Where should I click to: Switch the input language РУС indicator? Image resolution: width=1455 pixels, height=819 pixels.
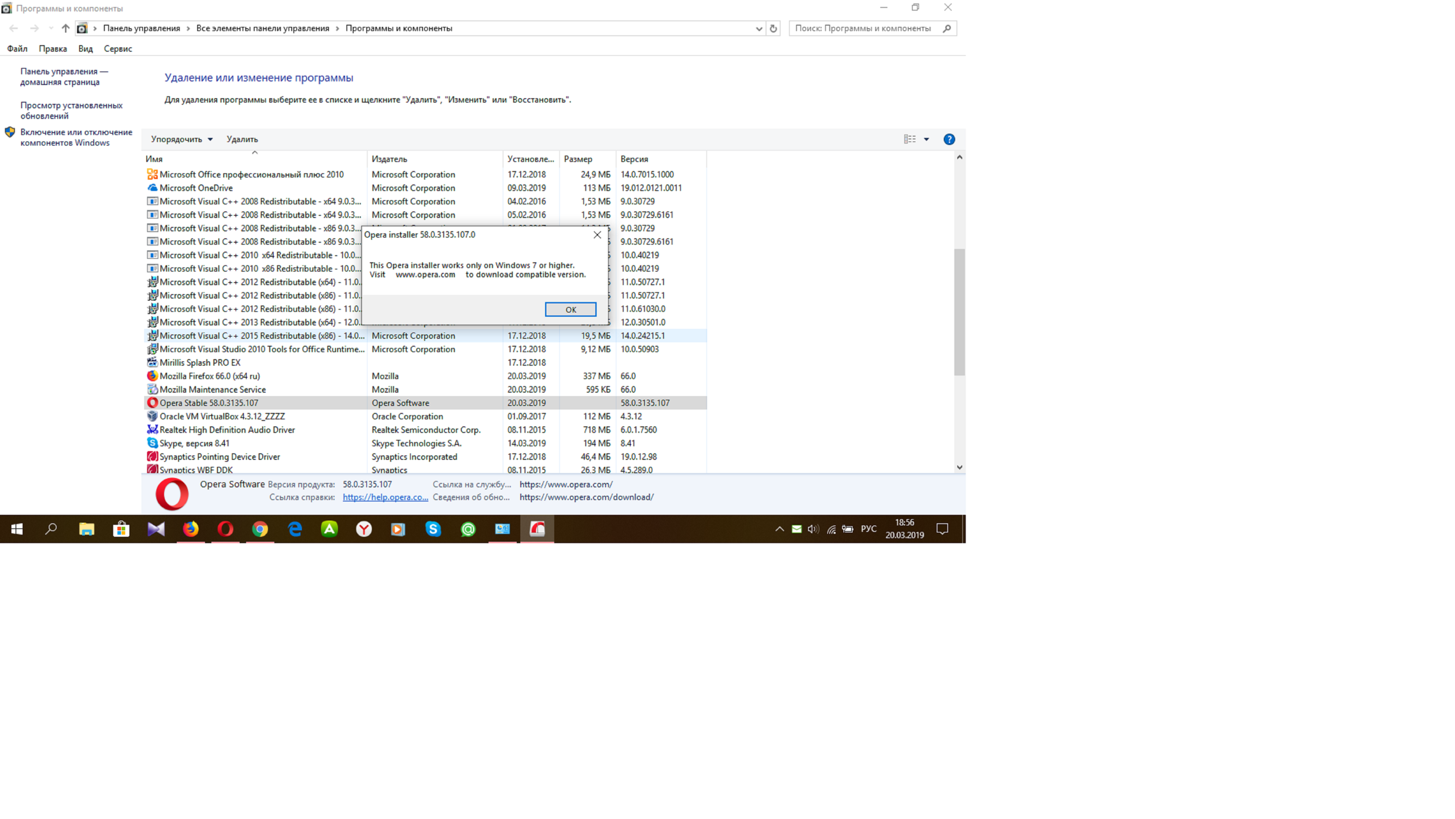(x=869, y=529)
